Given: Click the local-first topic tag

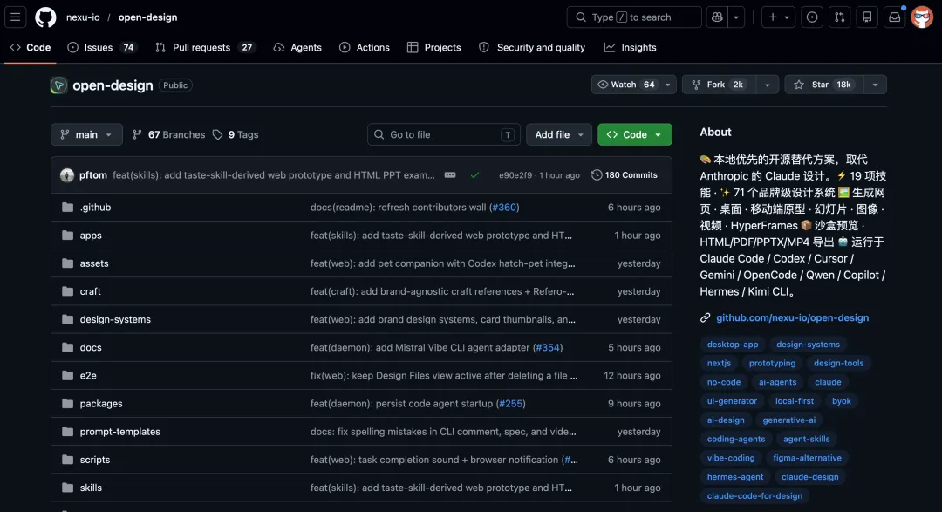Looking at the screenshot, I should point(795,401).
